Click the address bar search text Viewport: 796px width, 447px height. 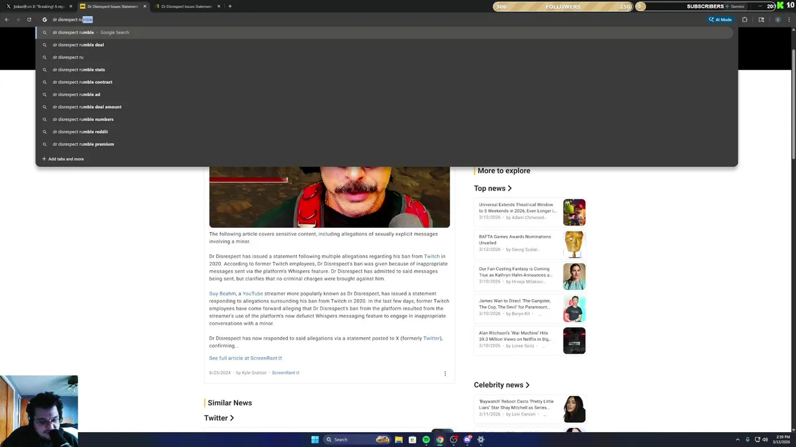coord(72,19)
